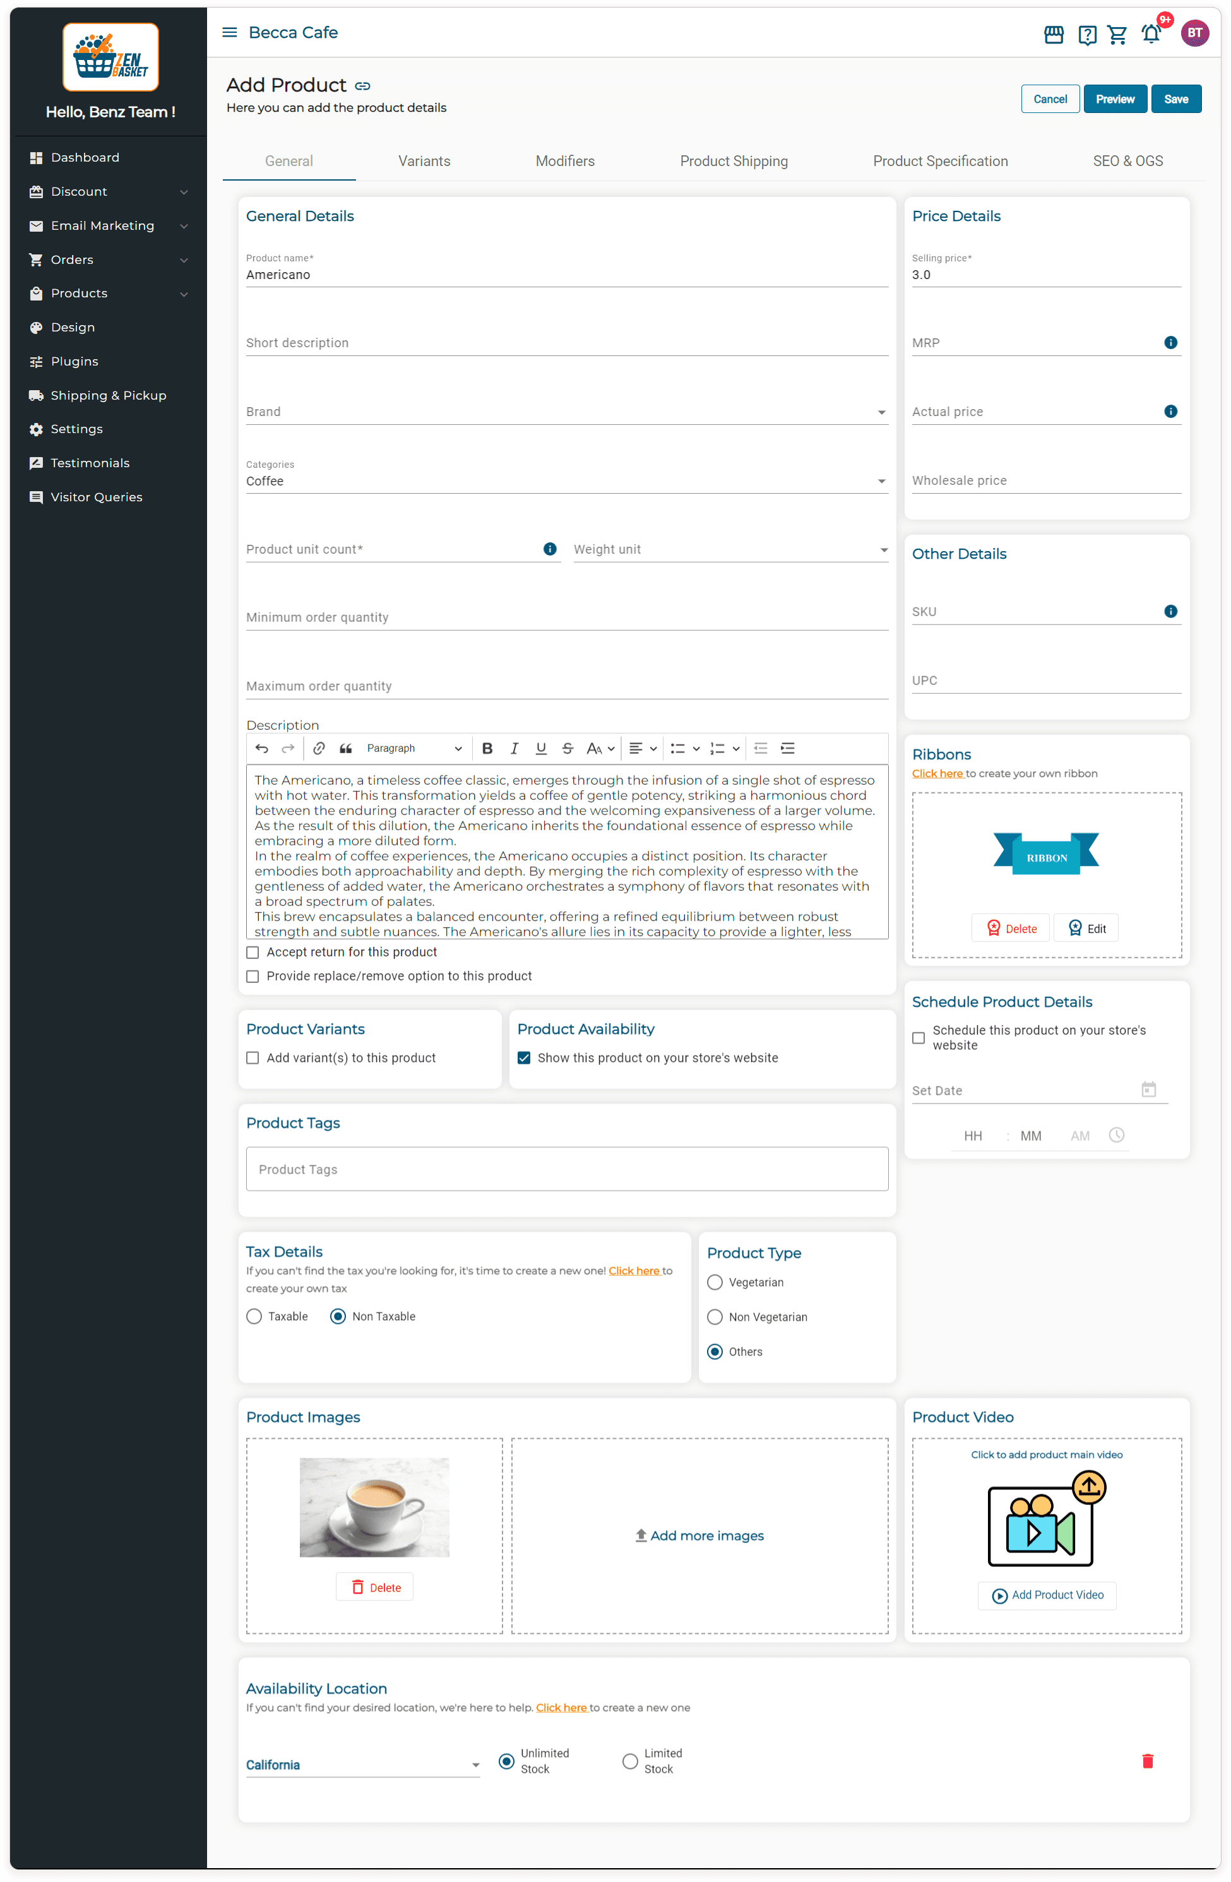Enable Accept return for this product
Image resolution: width=1231 pixels, height=1882 pixels.
[x=253, y=952]
